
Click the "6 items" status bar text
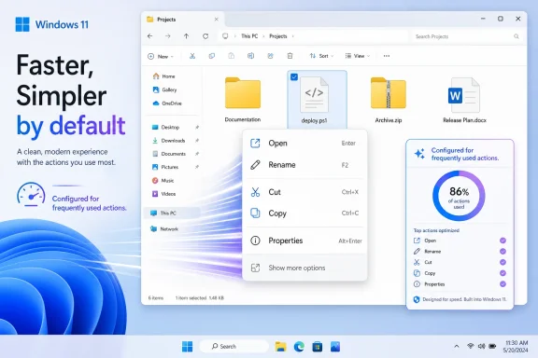156,298
